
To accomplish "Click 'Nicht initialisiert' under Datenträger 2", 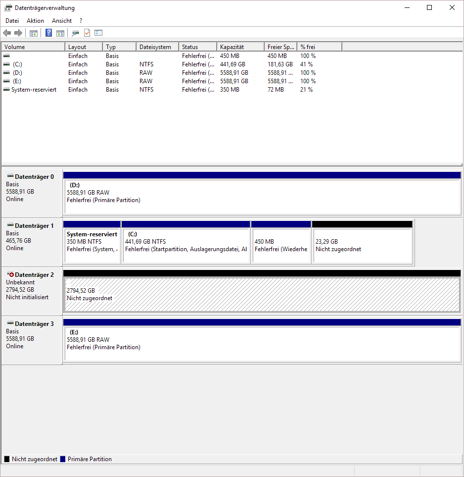I will pyautogui.click(x=27, y=297).
